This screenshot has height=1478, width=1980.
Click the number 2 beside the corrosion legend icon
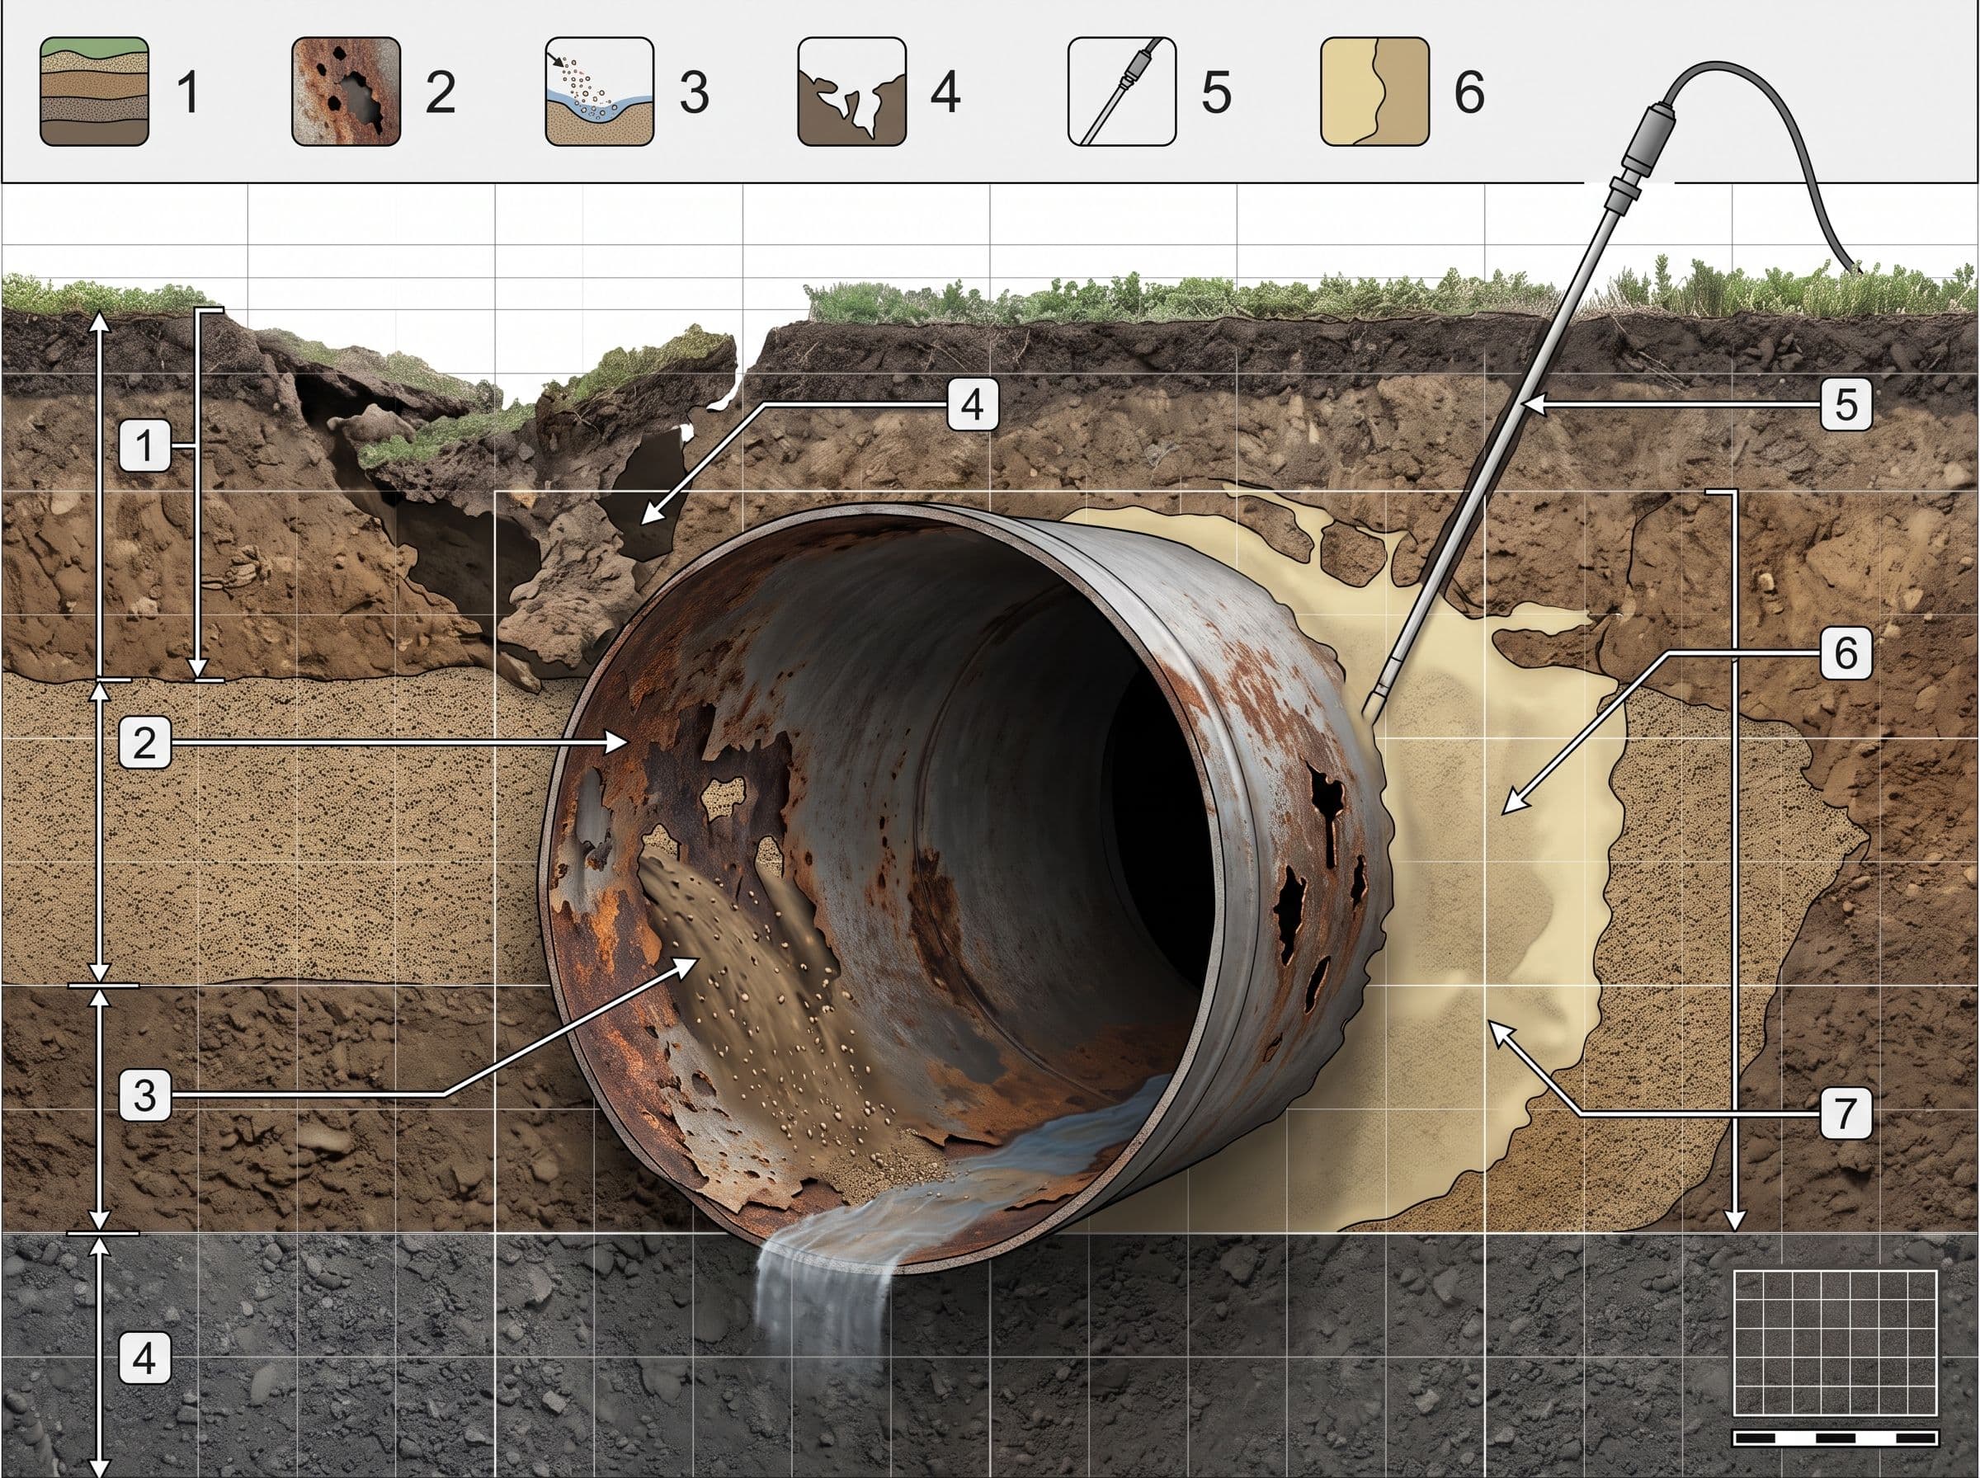[439, 92]
